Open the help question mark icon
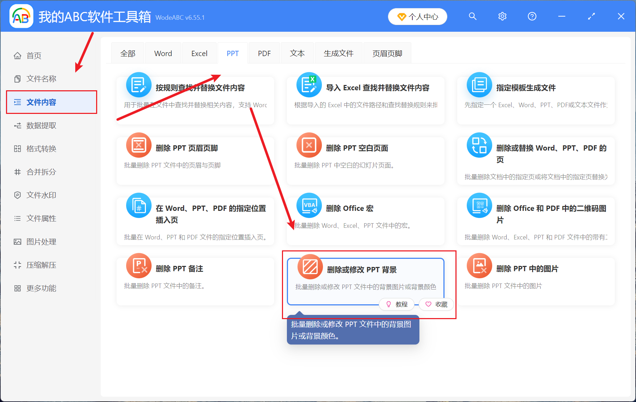Image resolution: width=636 pixels, height=402 pixels. 532,16
